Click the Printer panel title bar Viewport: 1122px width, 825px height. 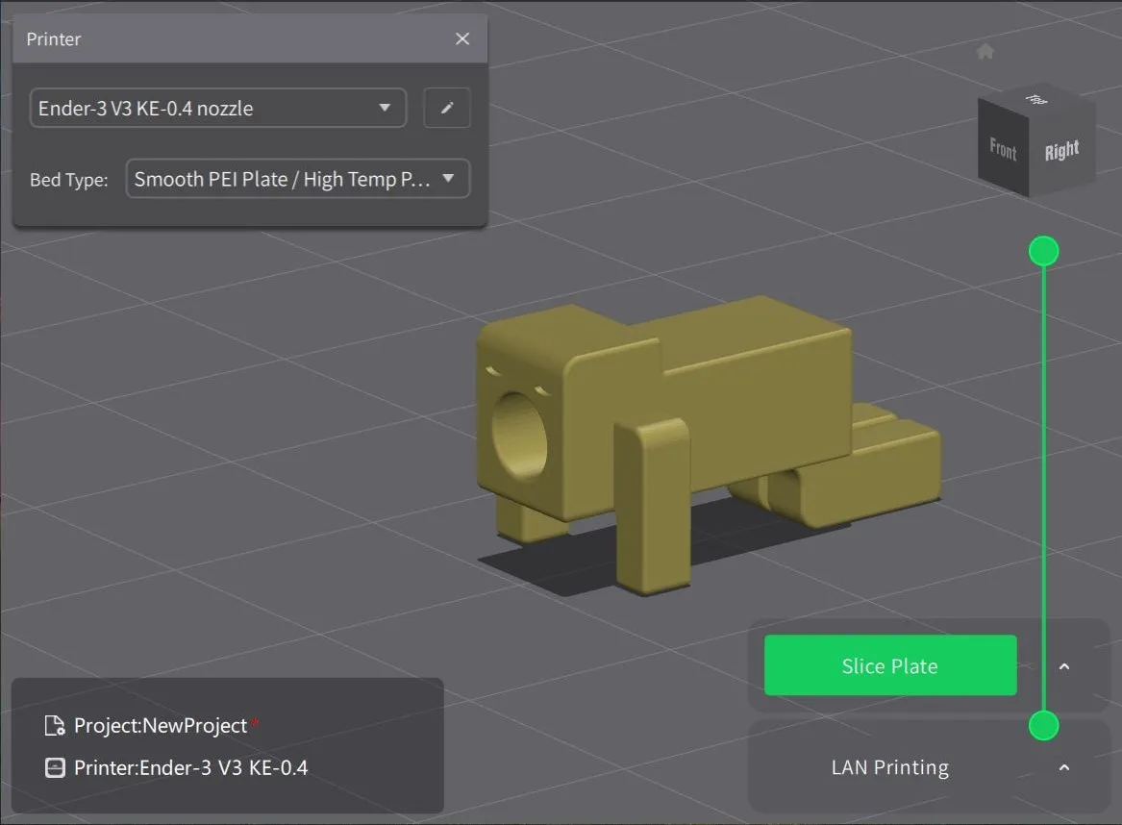[231, 39]
